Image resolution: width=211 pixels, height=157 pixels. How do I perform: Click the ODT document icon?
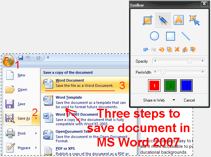pos(48,135)
